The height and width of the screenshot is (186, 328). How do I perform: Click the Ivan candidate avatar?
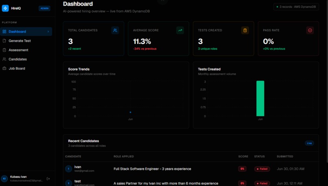click(68, 168)
